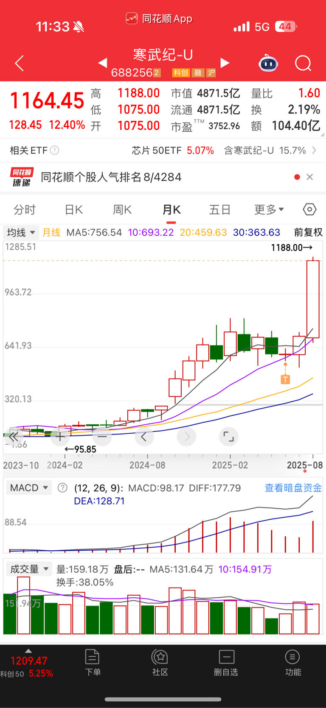Tap the stock code 688256
Viewport: 326px width, 708px height.
(x=132, y=73)
